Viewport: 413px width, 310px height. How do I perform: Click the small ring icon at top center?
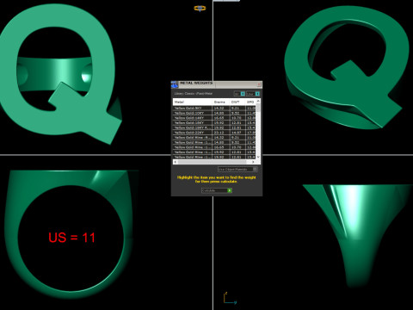pos(200,8)
